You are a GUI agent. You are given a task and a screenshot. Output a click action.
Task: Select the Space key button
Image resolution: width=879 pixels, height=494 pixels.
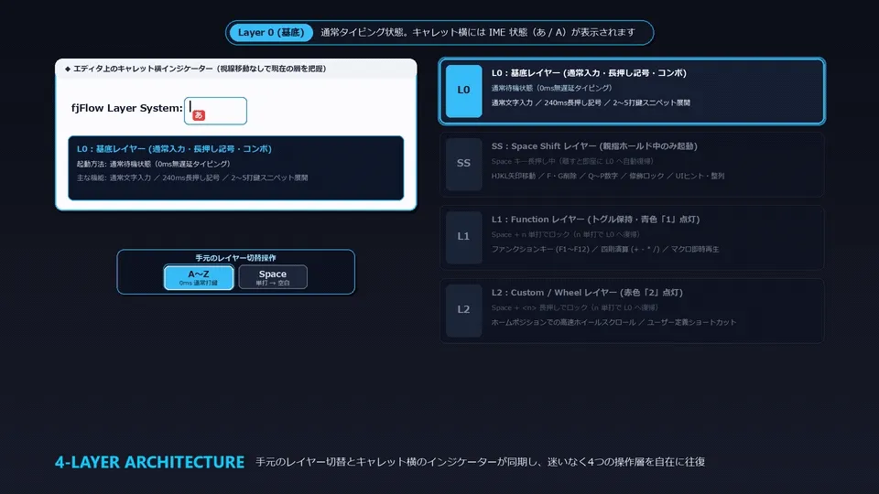pos(273,277)
